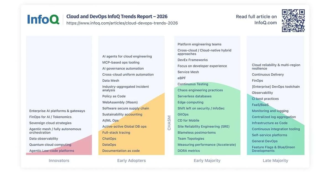Click 'eBPF' item
Screen dimensions: 332x174
tap(182, 78)
